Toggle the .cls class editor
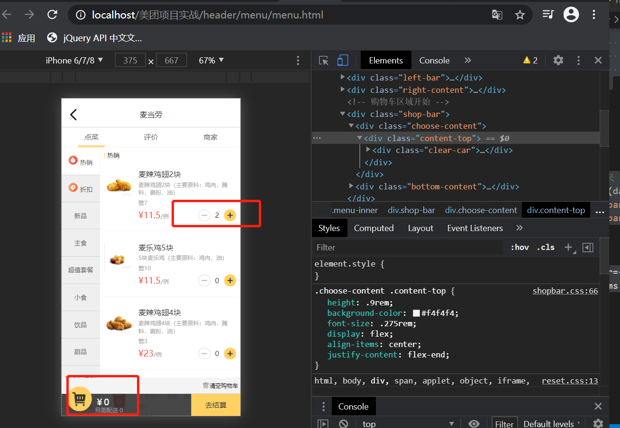Image resolution: width=620 pixels, height=428 pixels. [546, 247]
